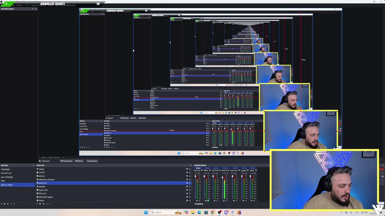Mute the Mic/Aux channel speaker icon
The width and height of the screenshot is (385, 216).
197,201
